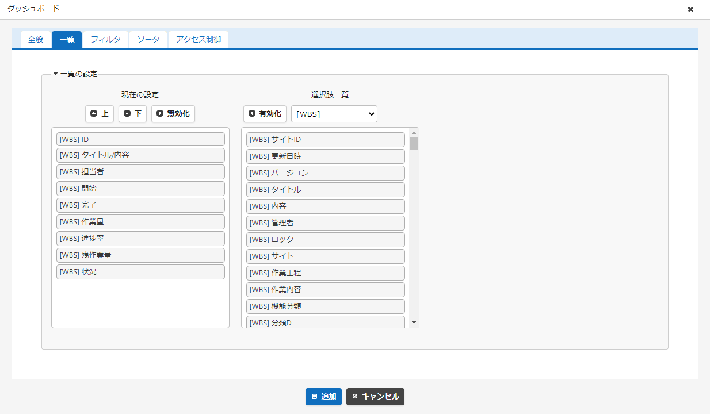
Task: Select [WBS] 作業量 item
Action: pyautogui.click(x=140, y=222)
